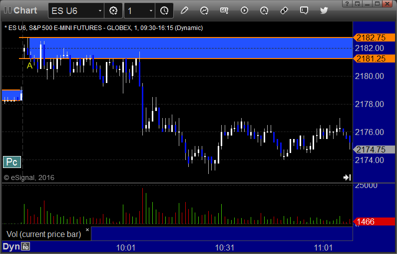The width and height of the screenshot is (397, 254).
Task: Click the replay play-circle icon
Action: 244,10
